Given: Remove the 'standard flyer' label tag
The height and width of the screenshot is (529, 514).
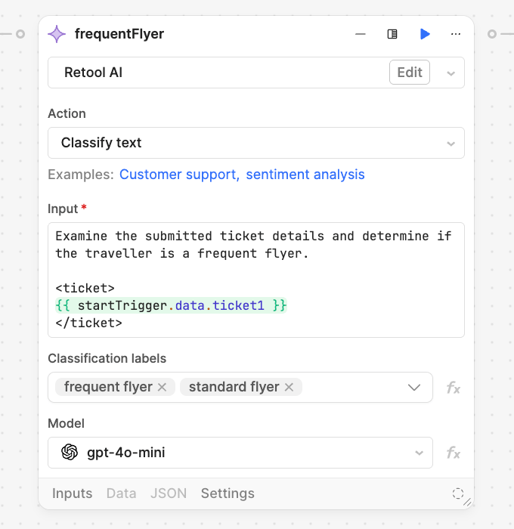Looking at the screenshot, I should pos(288,387).
